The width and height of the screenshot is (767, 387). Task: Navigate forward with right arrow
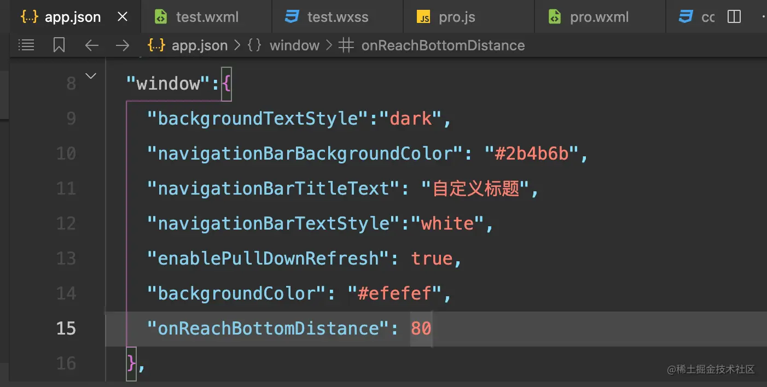click(123, 45)
